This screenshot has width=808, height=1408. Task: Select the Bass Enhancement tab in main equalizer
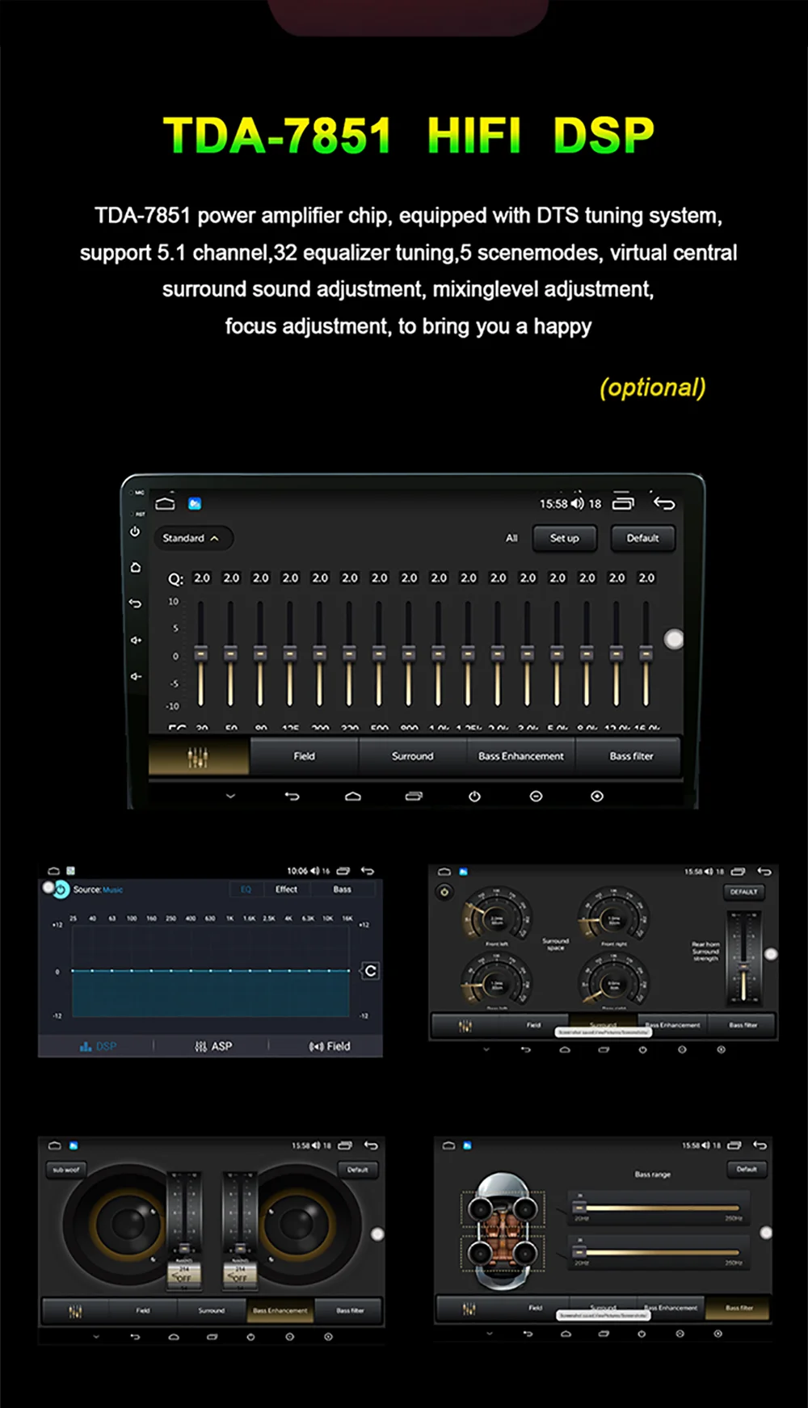[x=520, y=756]
